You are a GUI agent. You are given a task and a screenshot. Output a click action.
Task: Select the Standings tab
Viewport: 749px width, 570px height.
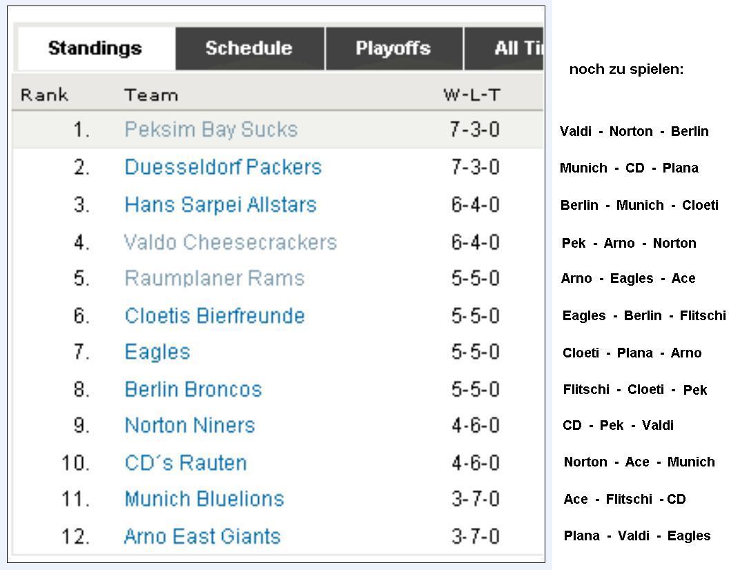click(95, 48)
